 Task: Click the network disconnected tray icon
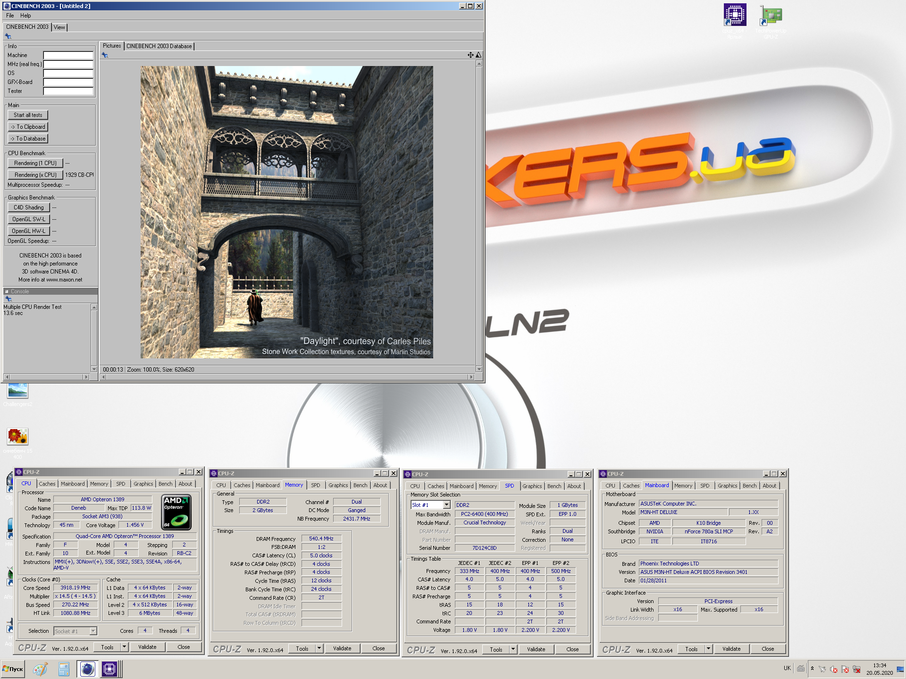[x=856, y=669]
